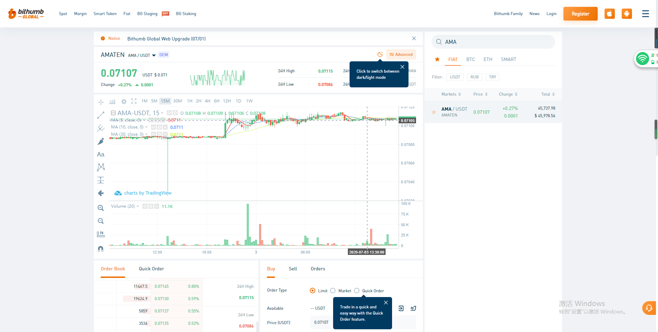Click the transfer icon beside Available
This screenshot has width=658, height=332.
coord(413,308)
